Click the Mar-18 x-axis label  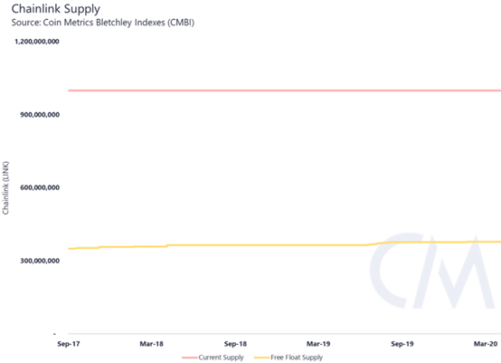151,344
